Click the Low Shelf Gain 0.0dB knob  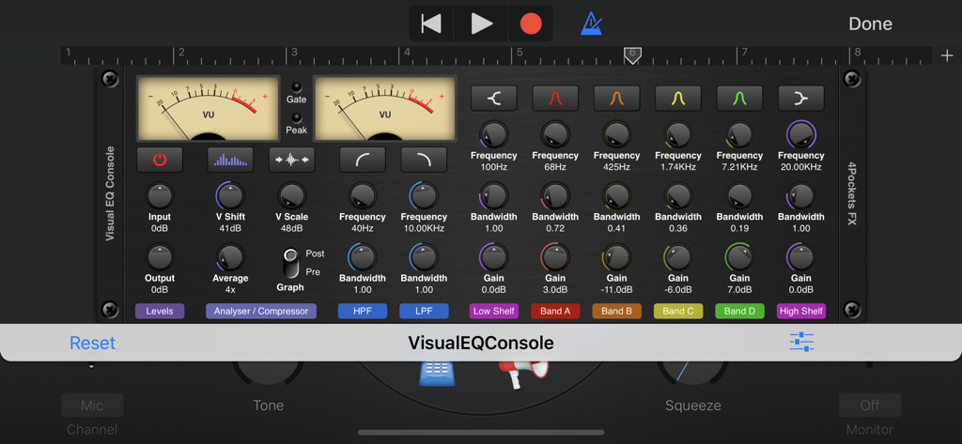pyautogui.click(x=494, y=257)
